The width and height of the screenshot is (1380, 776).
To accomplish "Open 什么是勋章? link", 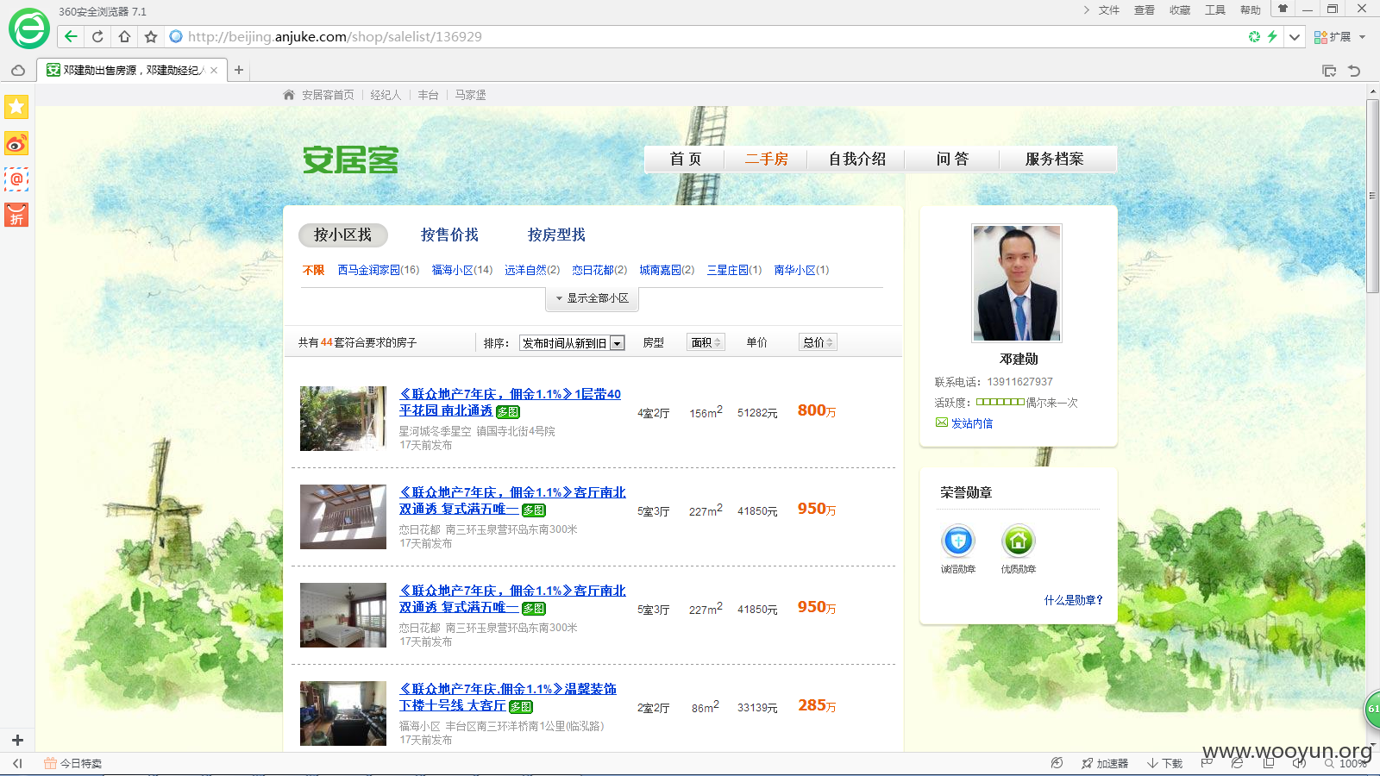I will pyautogui.click(x=1073, y=600).
